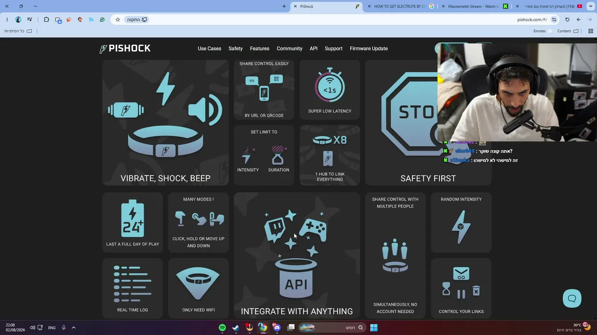Open the Firmware Update menu item
This screenshot has width=597, height=335.
click(x=368, y=48)
